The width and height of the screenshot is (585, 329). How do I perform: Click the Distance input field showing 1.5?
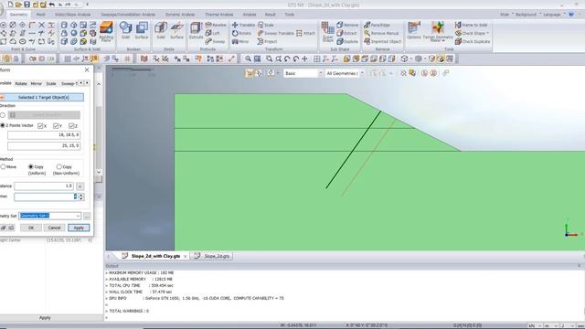pos(44,186)
